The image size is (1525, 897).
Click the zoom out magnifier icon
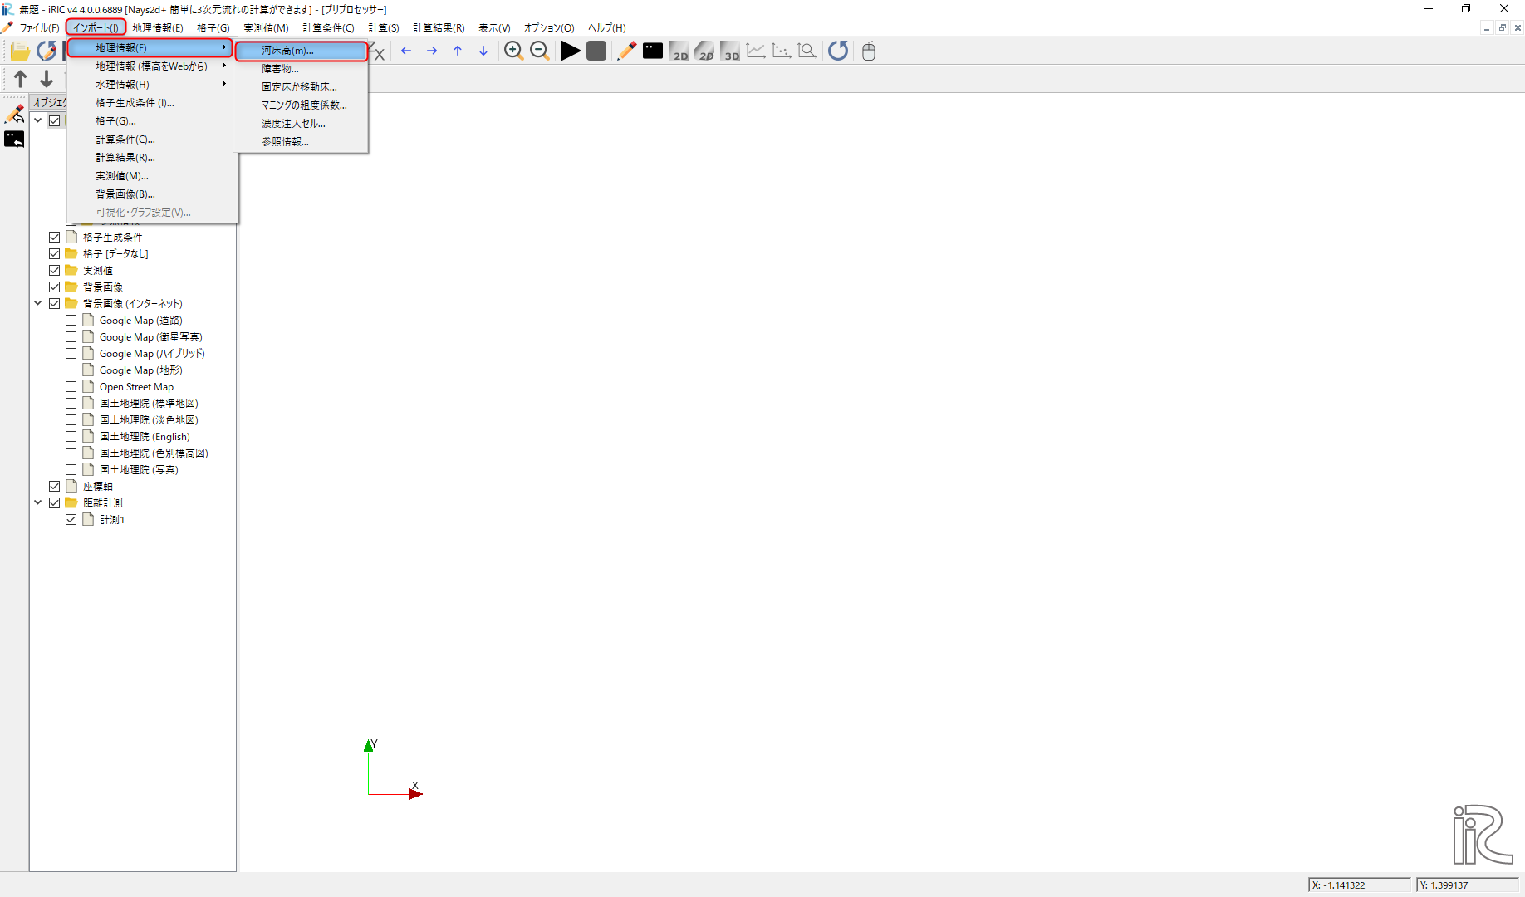540,51
